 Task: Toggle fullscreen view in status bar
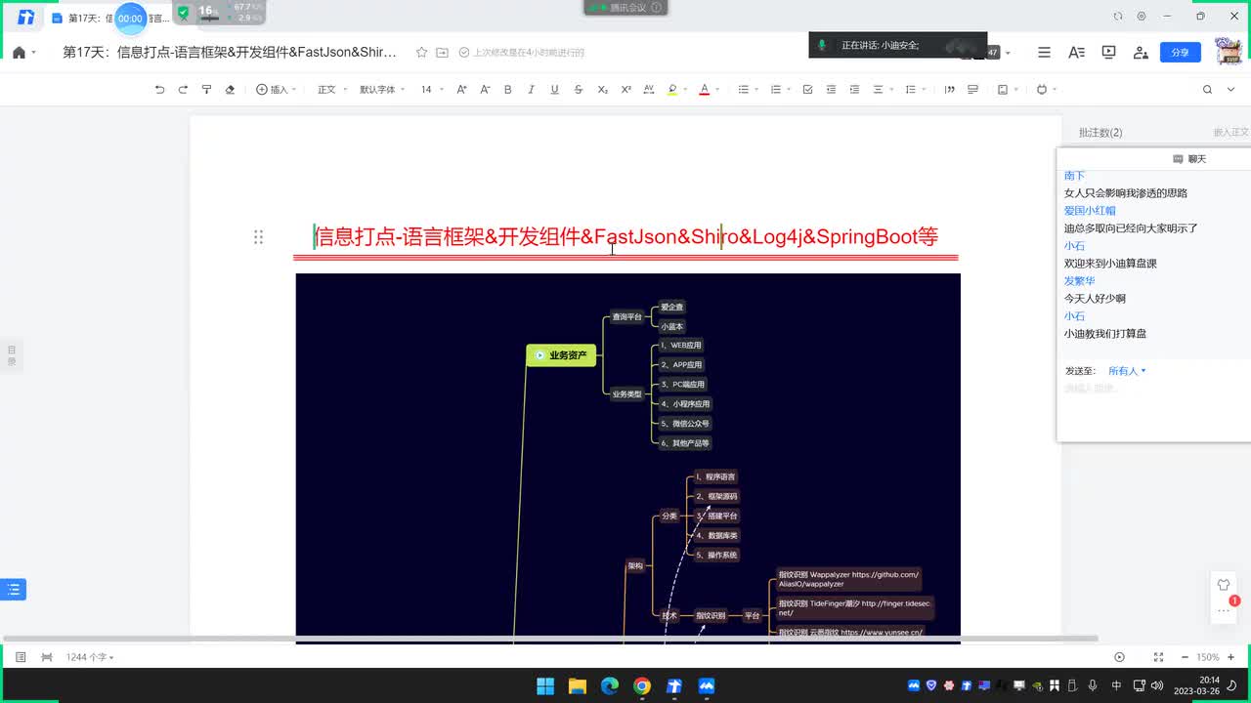(x=1158, y=657)
